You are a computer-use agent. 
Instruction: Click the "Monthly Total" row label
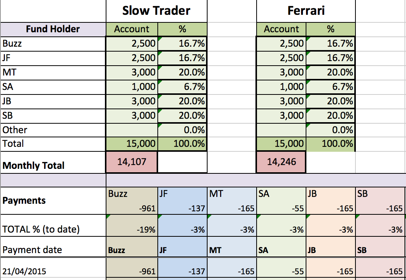click(53, 165)
